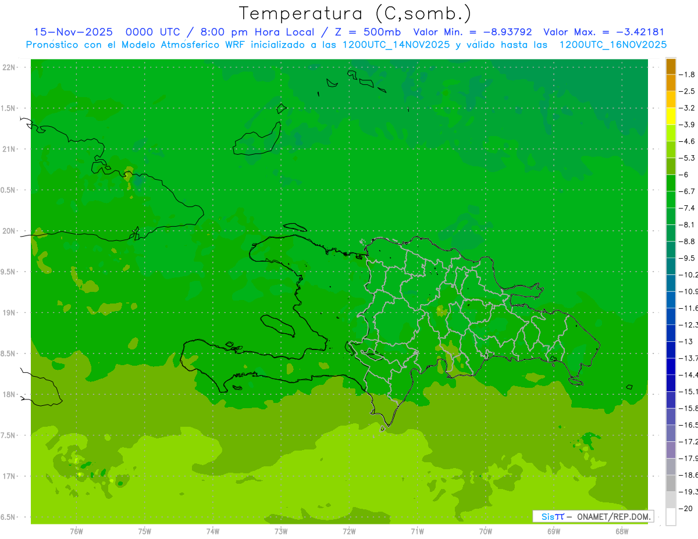Click "Valor Min. = -8.93792" text
Viewport: 698px width, 539px height.
coord(472,33)
